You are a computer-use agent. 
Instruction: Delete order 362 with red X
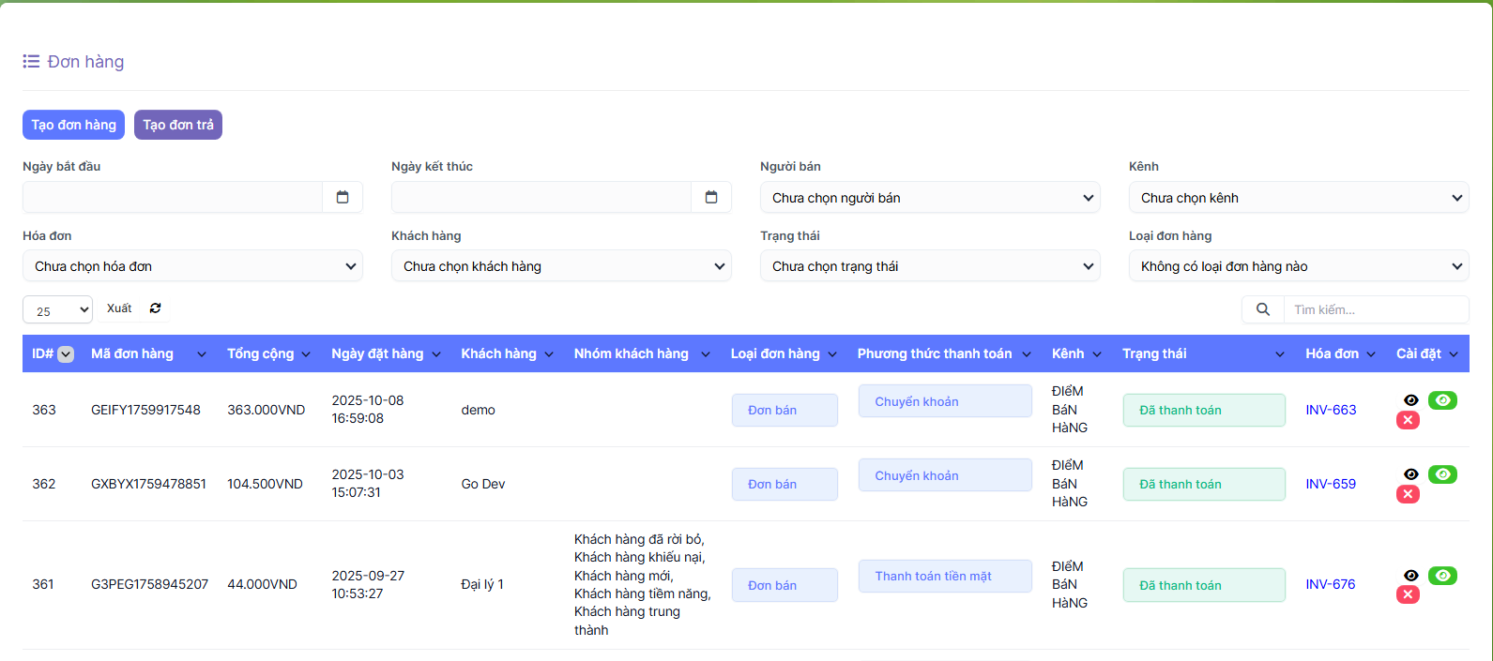click(x=1408, y=494)
